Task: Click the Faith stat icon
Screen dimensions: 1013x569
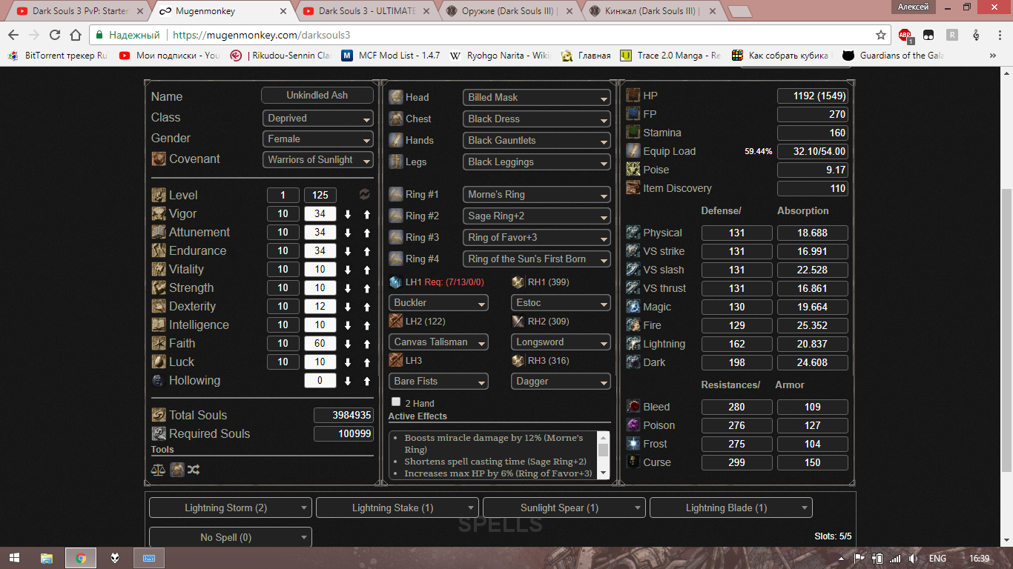Action: (x=159, y=343)
